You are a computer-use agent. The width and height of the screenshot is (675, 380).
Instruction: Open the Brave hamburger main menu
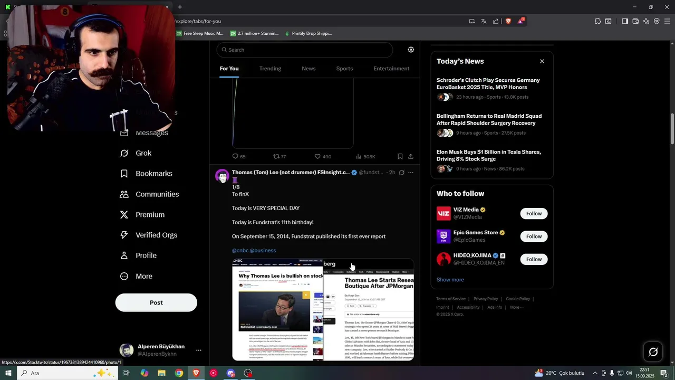pyautogui.click(x=667, y=21)
